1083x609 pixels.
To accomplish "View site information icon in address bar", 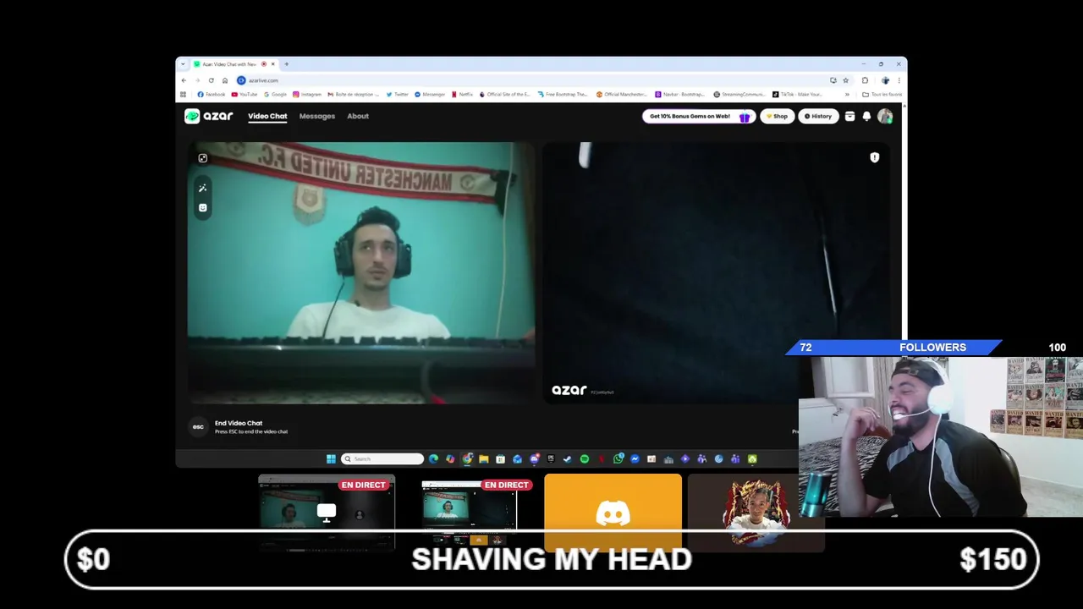I will point(241,80).
